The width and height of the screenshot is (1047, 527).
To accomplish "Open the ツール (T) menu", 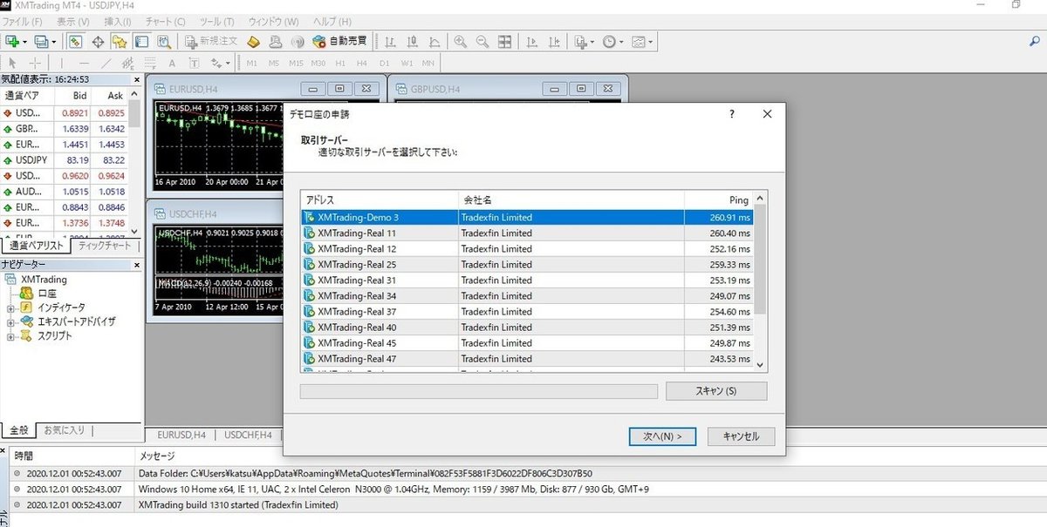I will (216, 21).
